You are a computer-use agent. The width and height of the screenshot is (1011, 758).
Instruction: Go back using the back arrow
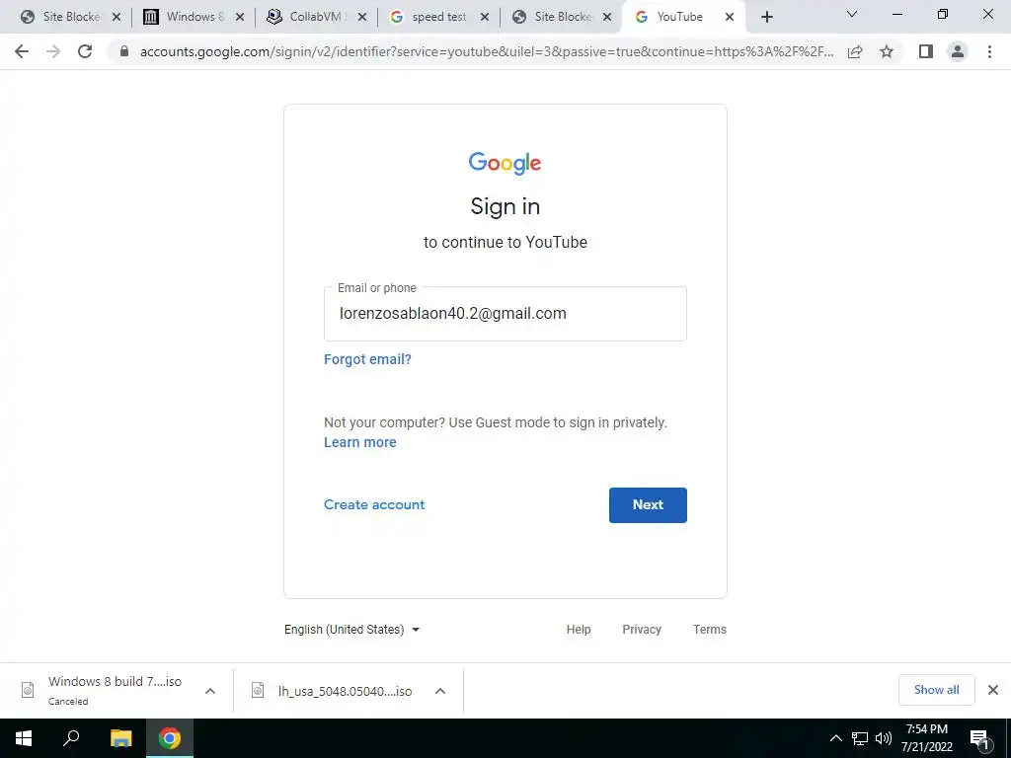tap(22, 51)
